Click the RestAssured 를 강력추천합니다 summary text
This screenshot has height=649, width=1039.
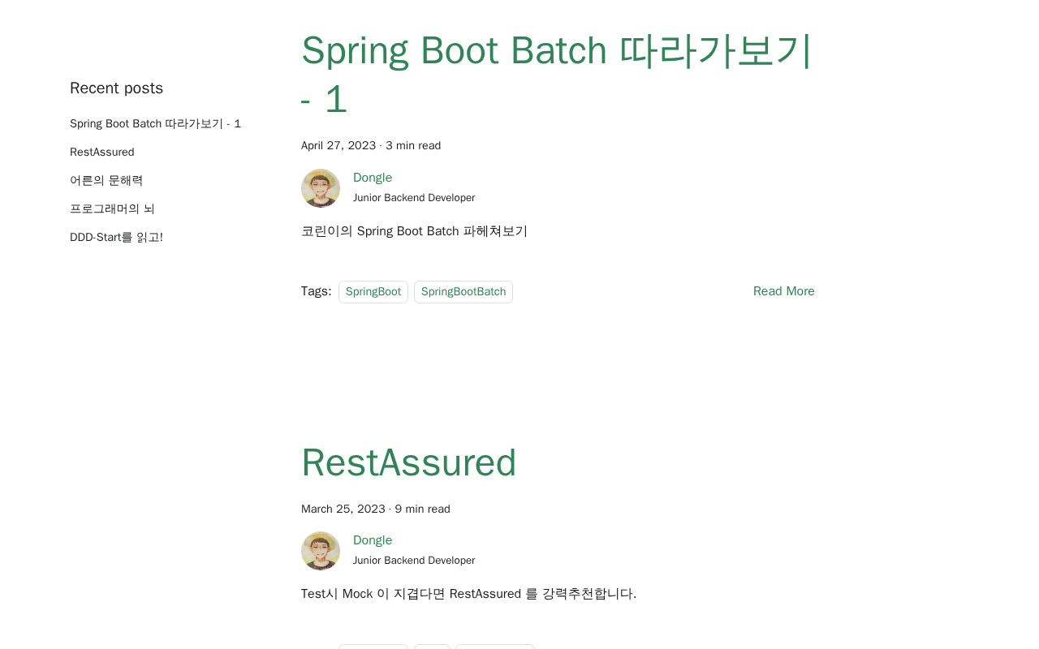point(468,594)
